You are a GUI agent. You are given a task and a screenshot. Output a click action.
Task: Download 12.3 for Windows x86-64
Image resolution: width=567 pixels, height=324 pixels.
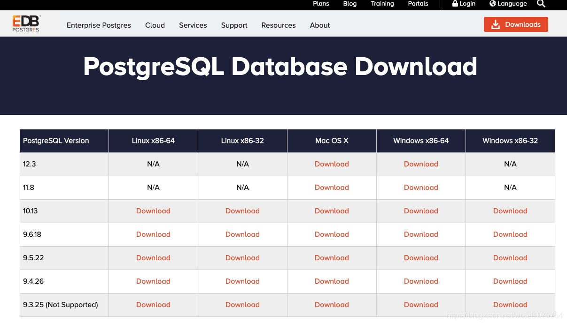[x=421, y=164]
